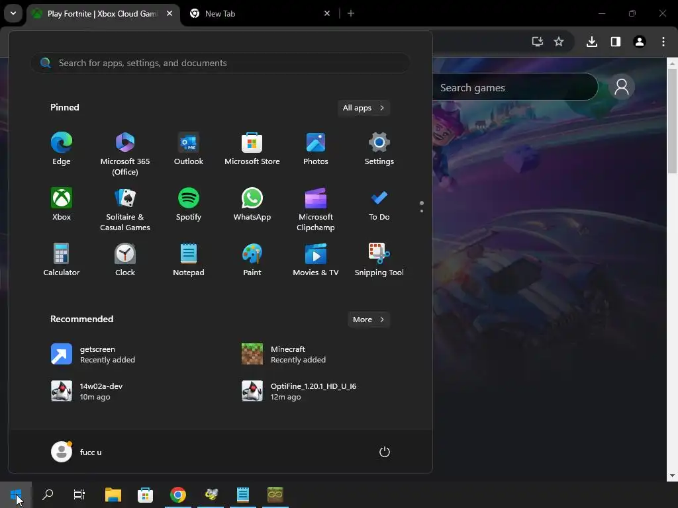Screen dimensions: 678x508
Task: Open Chrome three-dot menu
Action: pyautogui.click(x=663, y=42)
